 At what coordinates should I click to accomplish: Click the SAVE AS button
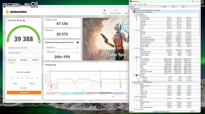tap(32, 84)
